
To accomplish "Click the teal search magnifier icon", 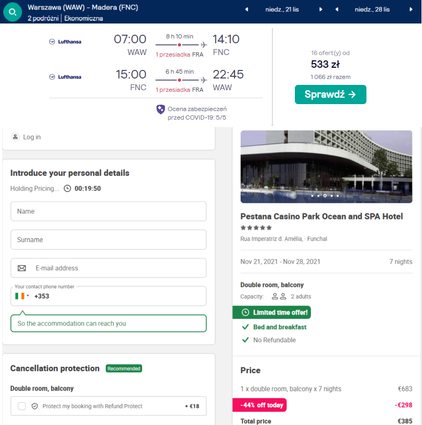I will (12, 12).
